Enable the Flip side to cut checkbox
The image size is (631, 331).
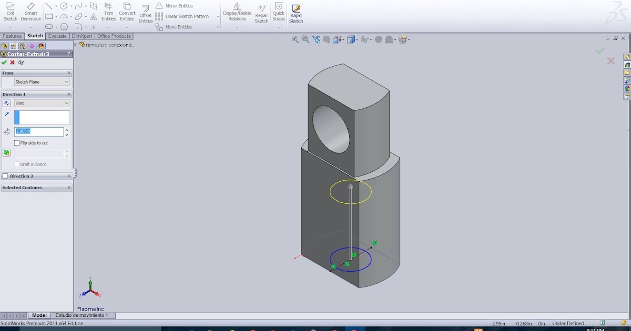[16, 142]
